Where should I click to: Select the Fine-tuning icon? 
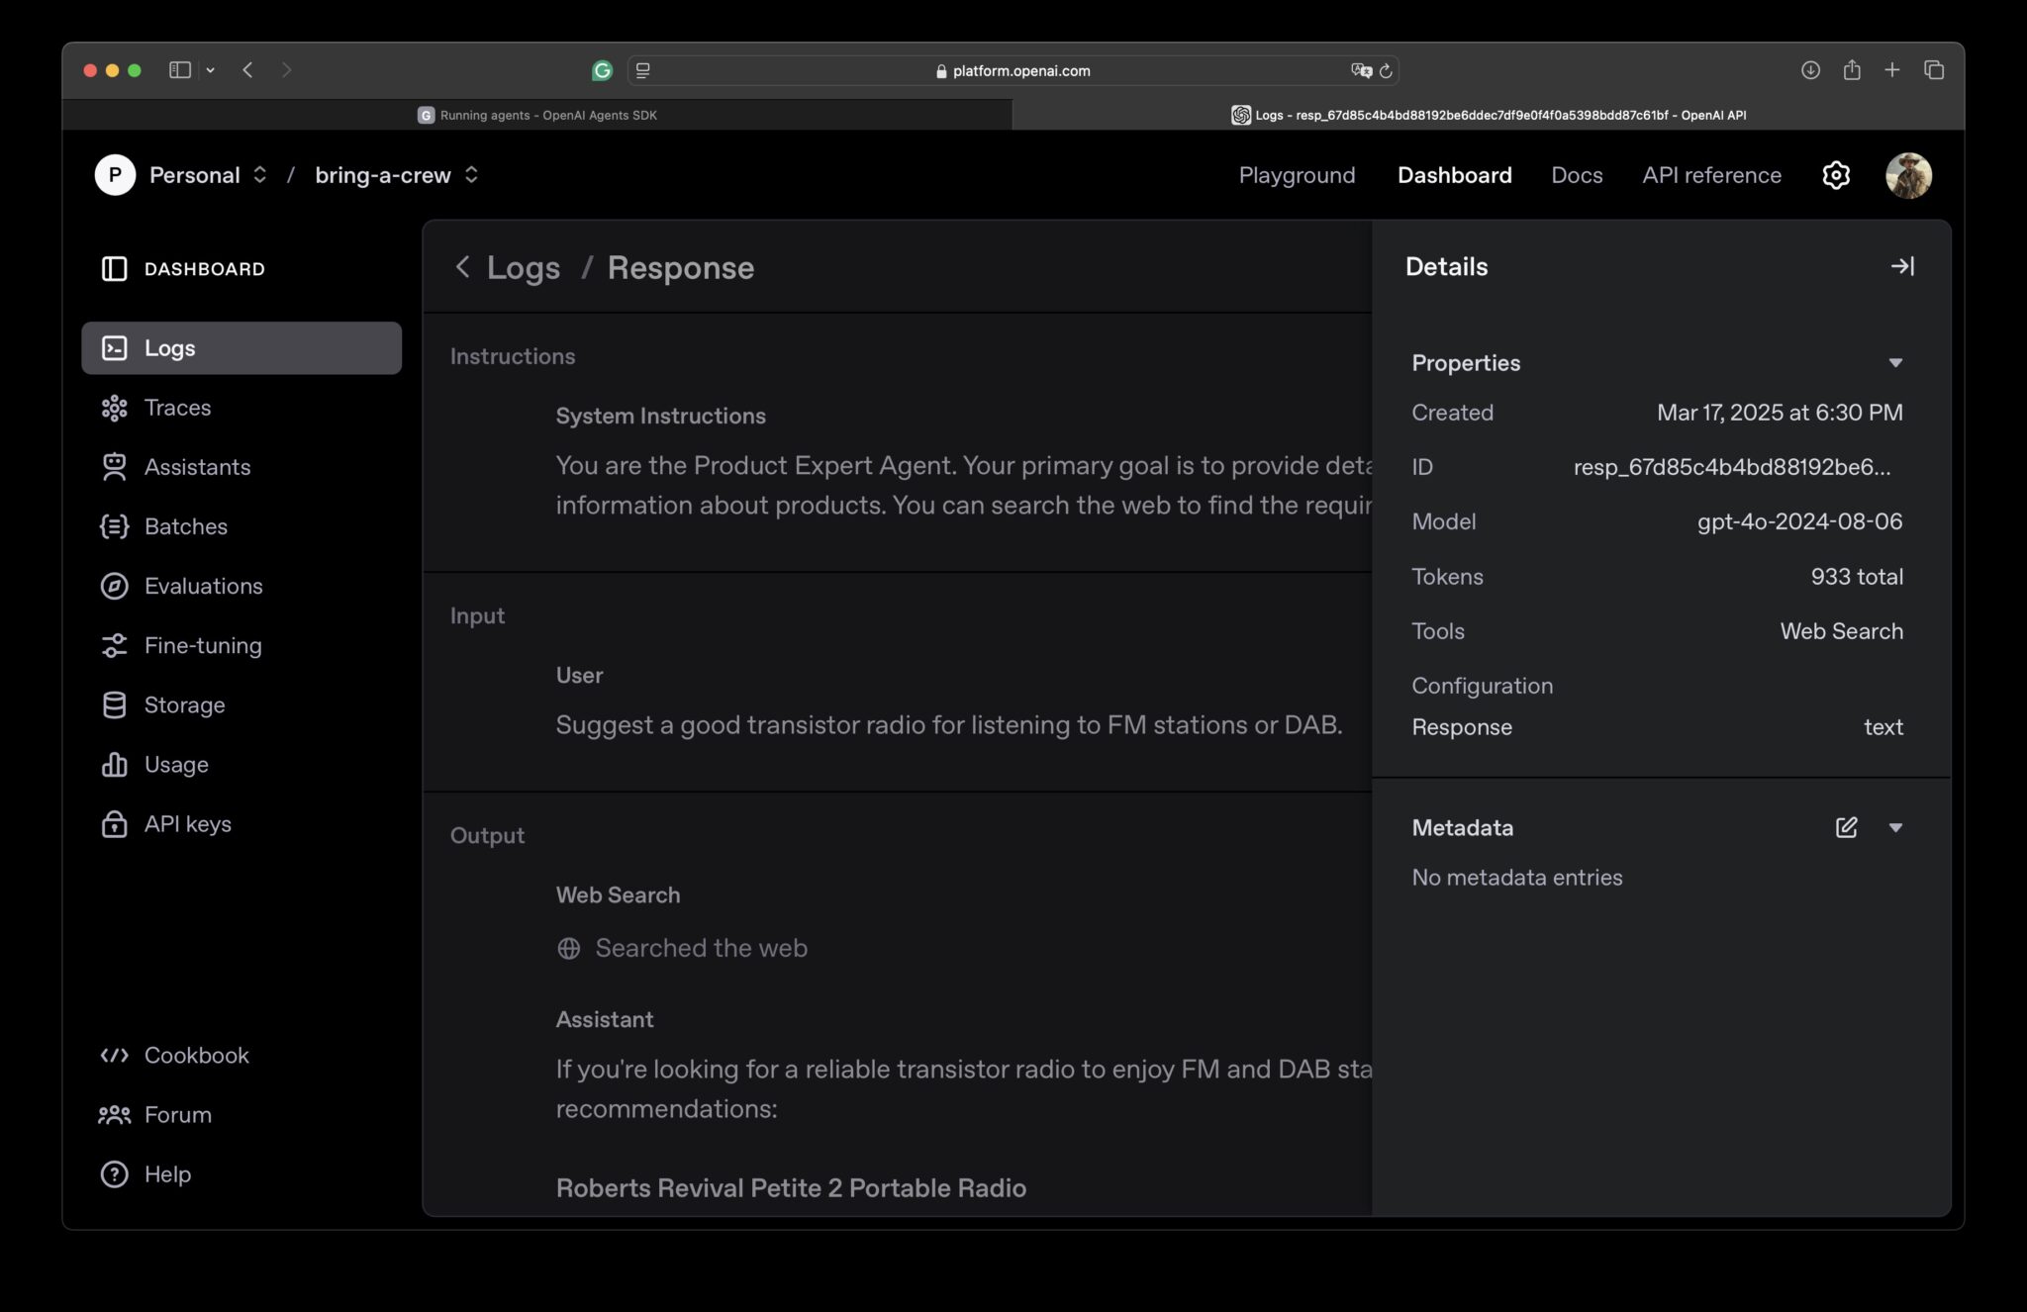pos(115,645)
